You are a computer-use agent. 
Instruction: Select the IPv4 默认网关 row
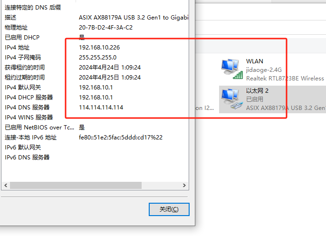(95, 88)
